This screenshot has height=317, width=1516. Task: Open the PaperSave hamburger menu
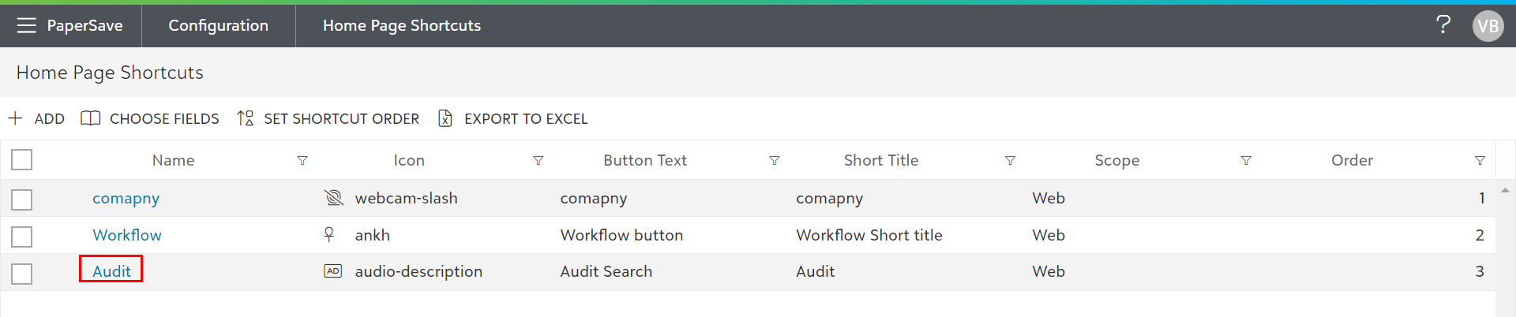[x=26, y=25]
